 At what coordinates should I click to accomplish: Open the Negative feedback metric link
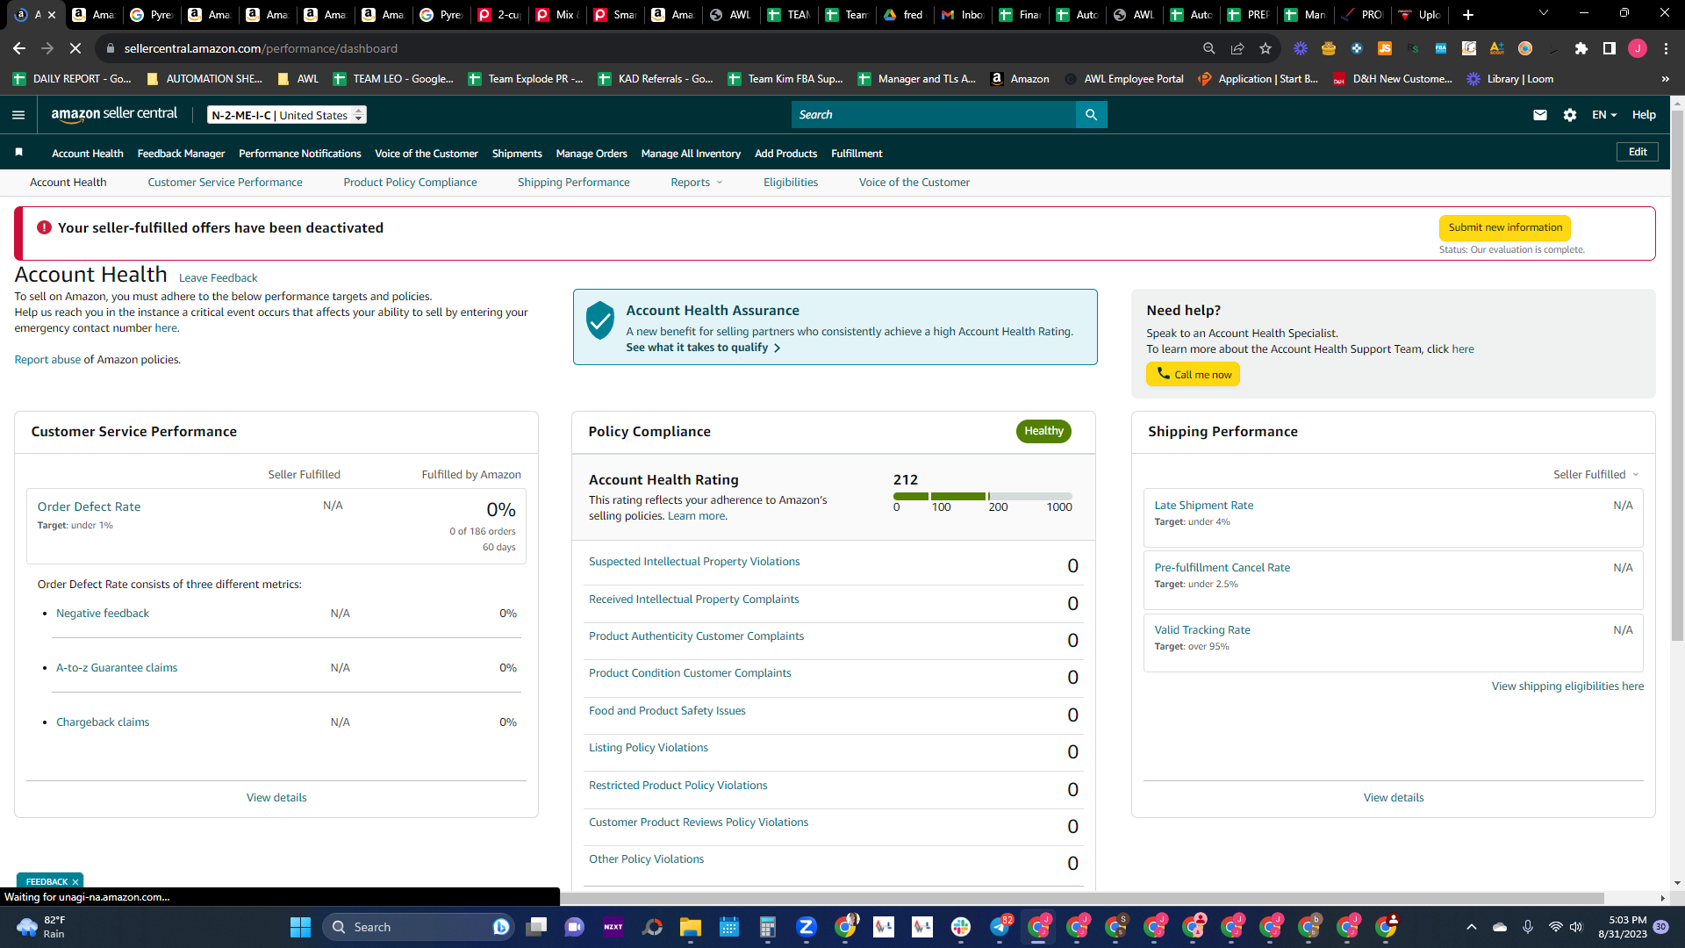click(103, 614)
